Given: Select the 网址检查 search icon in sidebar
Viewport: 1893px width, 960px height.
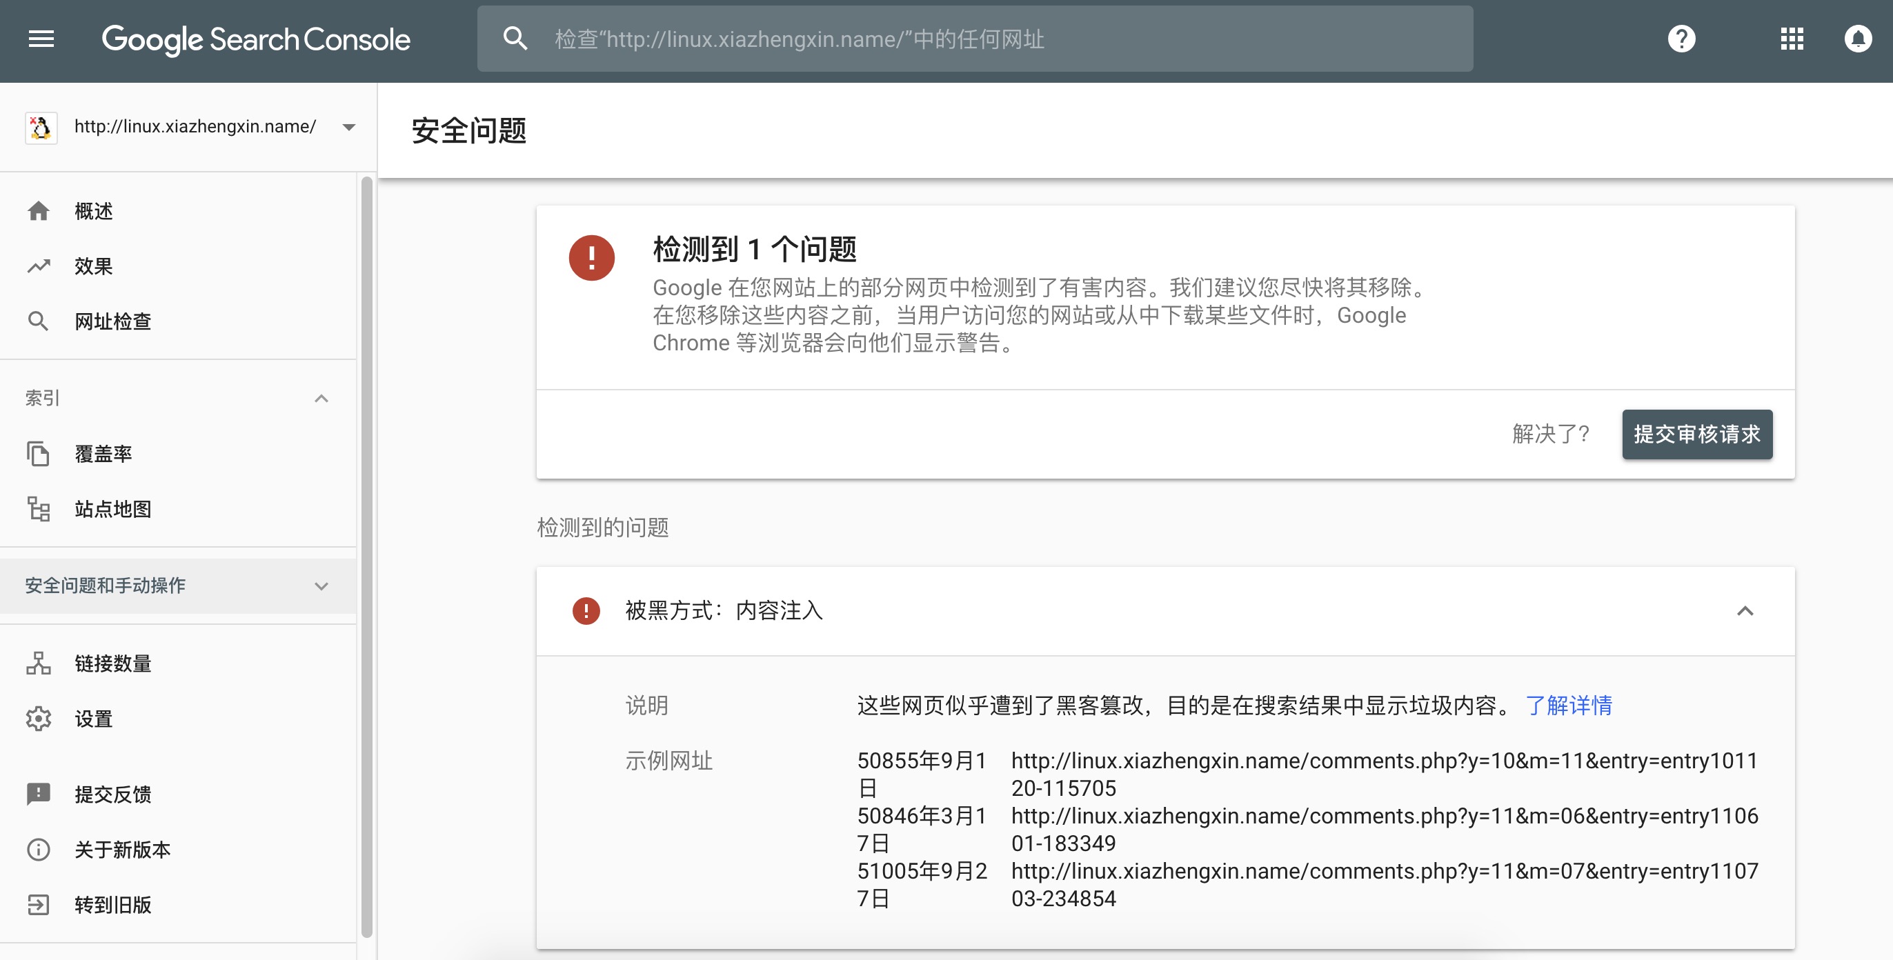Looking at the screenshot, I should [x=37, y=321].
